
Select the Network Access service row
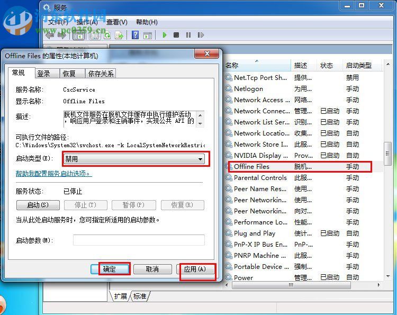[303, 100]
